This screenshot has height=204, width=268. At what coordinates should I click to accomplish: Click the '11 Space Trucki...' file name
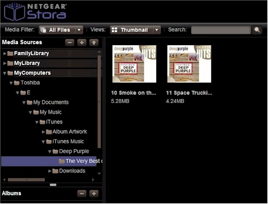pyautogui.click(x=189, y=93)
